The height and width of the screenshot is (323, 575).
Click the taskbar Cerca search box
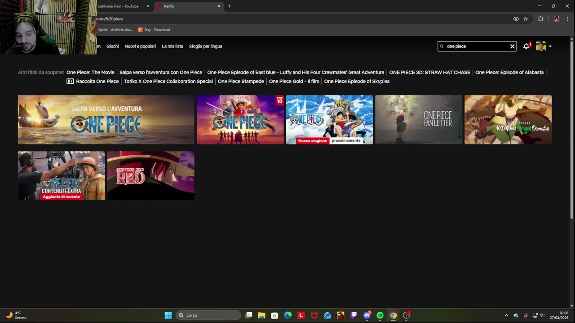tap(208, 315)
